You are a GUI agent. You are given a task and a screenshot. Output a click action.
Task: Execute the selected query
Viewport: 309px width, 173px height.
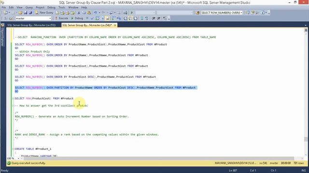click(61, 18)
